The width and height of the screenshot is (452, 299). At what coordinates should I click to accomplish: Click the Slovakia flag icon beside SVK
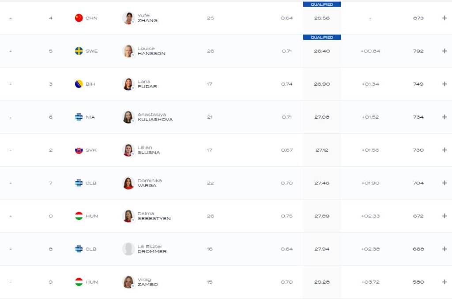pos(79,150)
